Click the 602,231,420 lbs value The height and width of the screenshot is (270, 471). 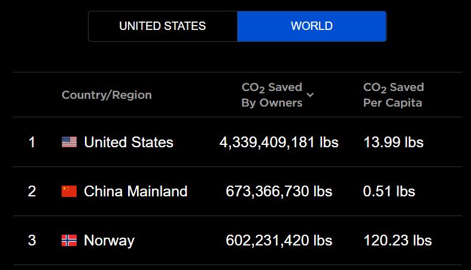[279, 240]
